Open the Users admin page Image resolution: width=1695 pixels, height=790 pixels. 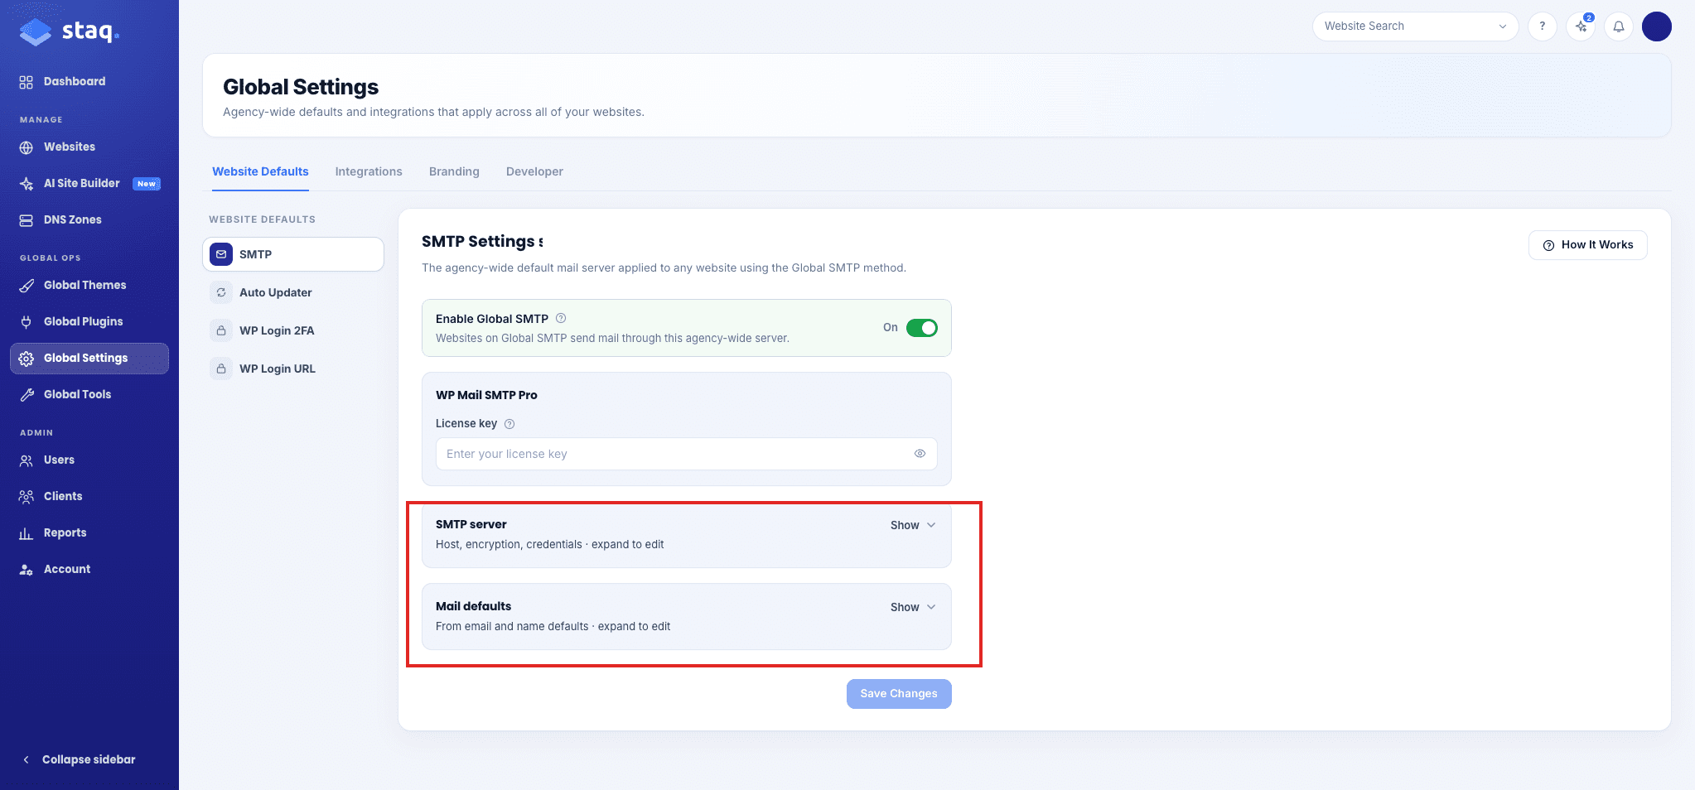click(89, 460)
